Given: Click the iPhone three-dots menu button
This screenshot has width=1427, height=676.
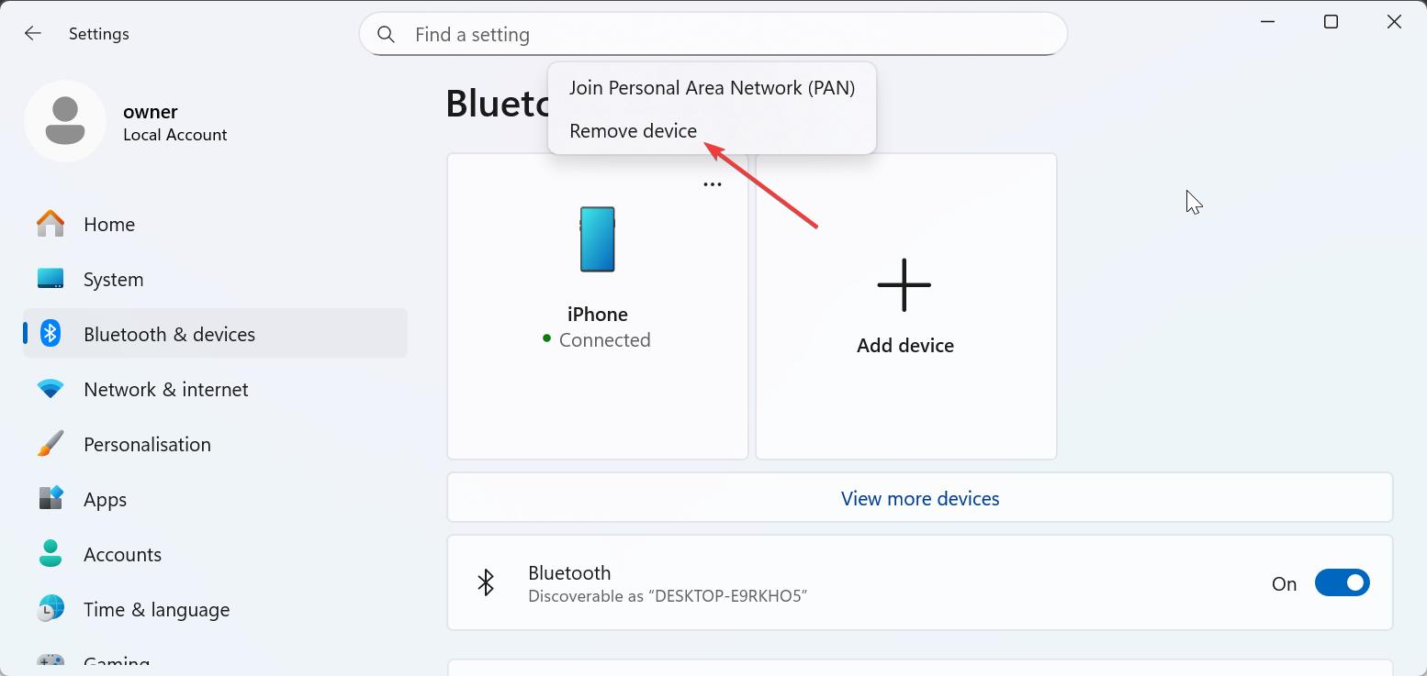Looking at the screenshot, I should point(713,184).
